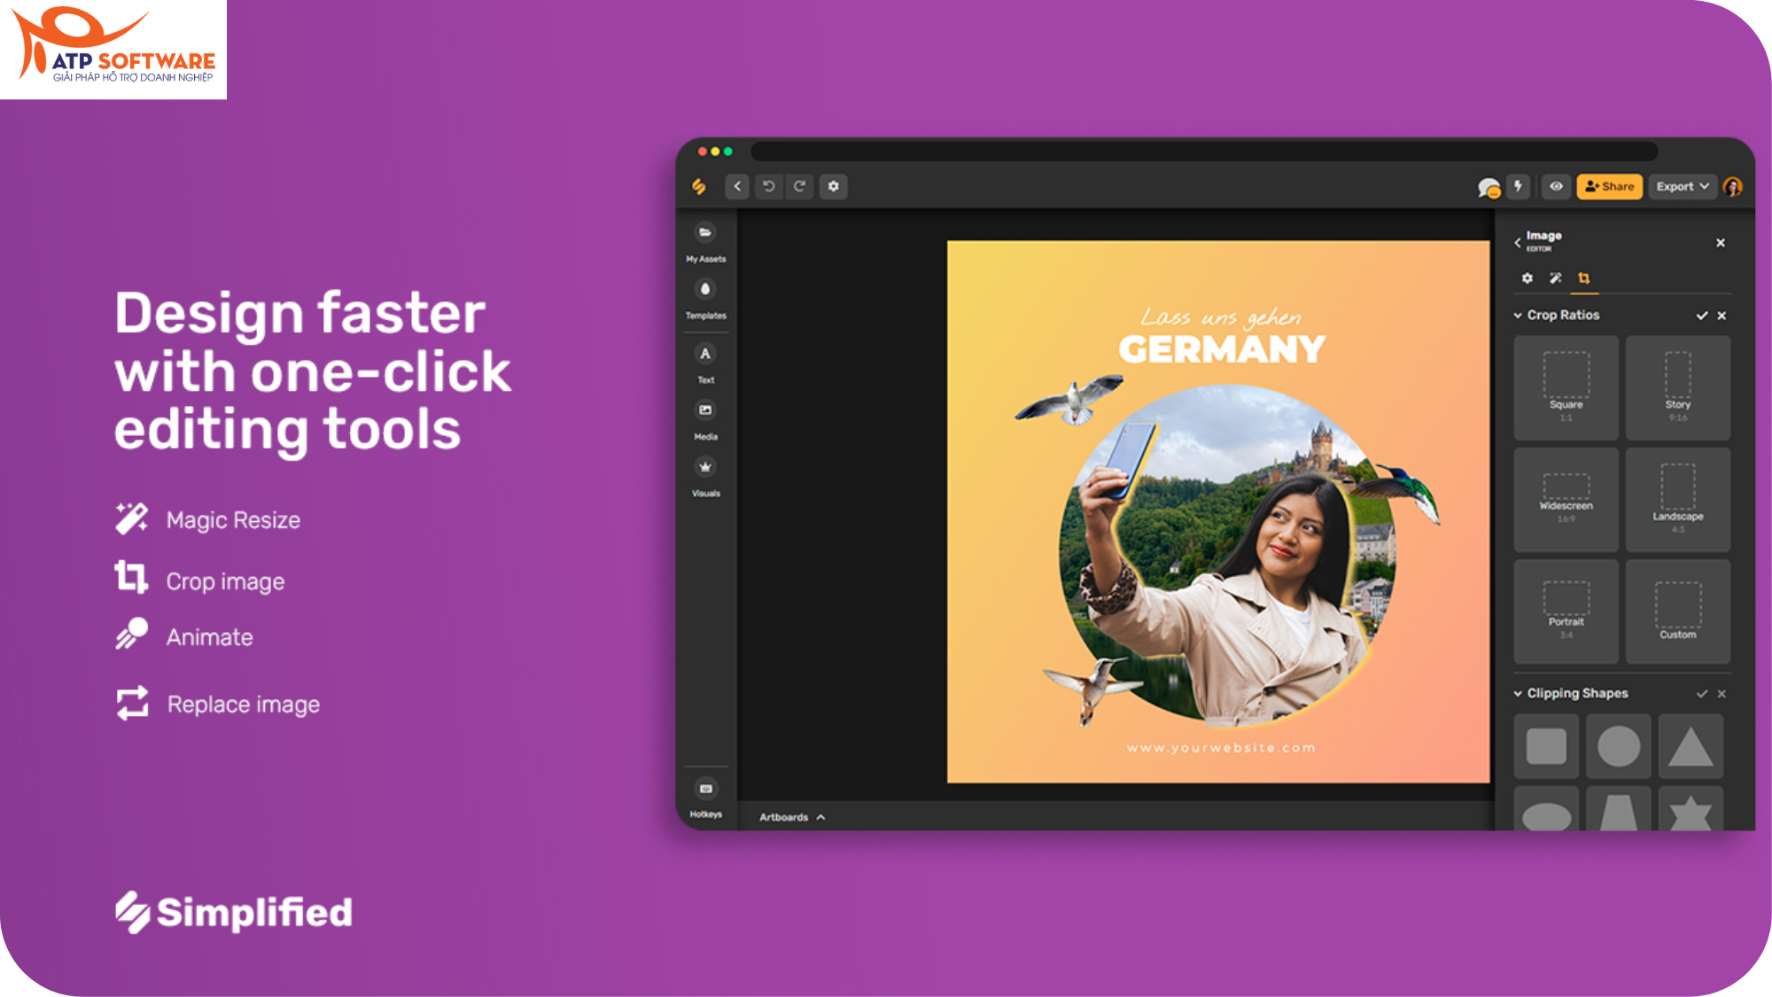1772x997 pixels.
Task: Collapse the Crop Ratios section
Action: click(1518, 315)
